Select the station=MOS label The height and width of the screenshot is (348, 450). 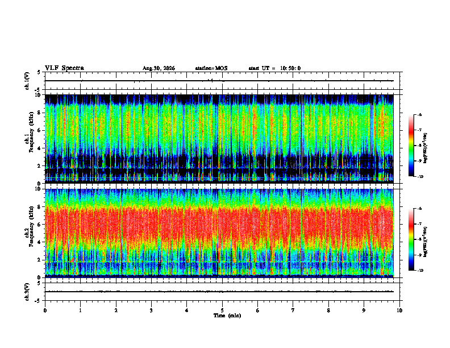pos(211,68)
